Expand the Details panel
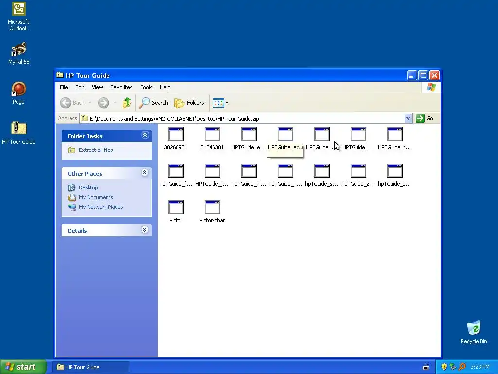 coord(145,230)
